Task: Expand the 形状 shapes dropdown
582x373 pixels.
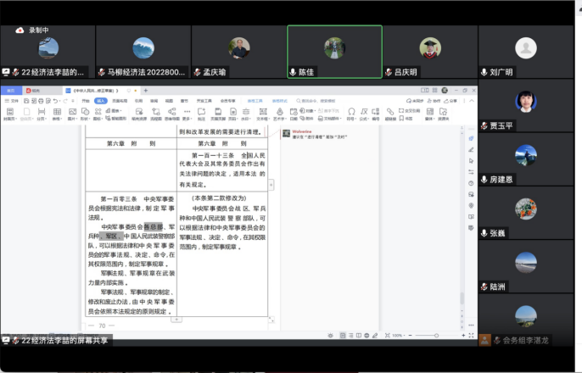Action: [x=87, y=119]
